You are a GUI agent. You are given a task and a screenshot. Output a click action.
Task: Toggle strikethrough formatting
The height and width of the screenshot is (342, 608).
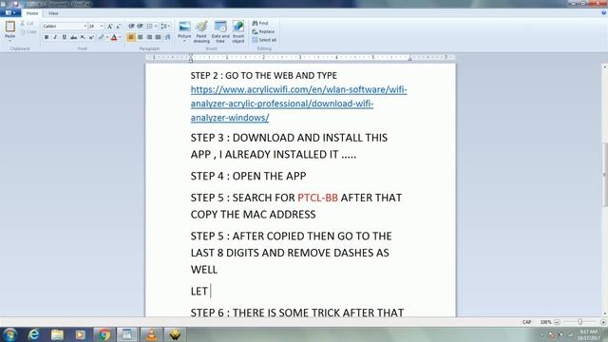tap(73, 37)
